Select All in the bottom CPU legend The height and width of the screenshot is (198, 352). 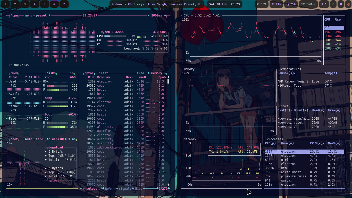click(334, 28)
